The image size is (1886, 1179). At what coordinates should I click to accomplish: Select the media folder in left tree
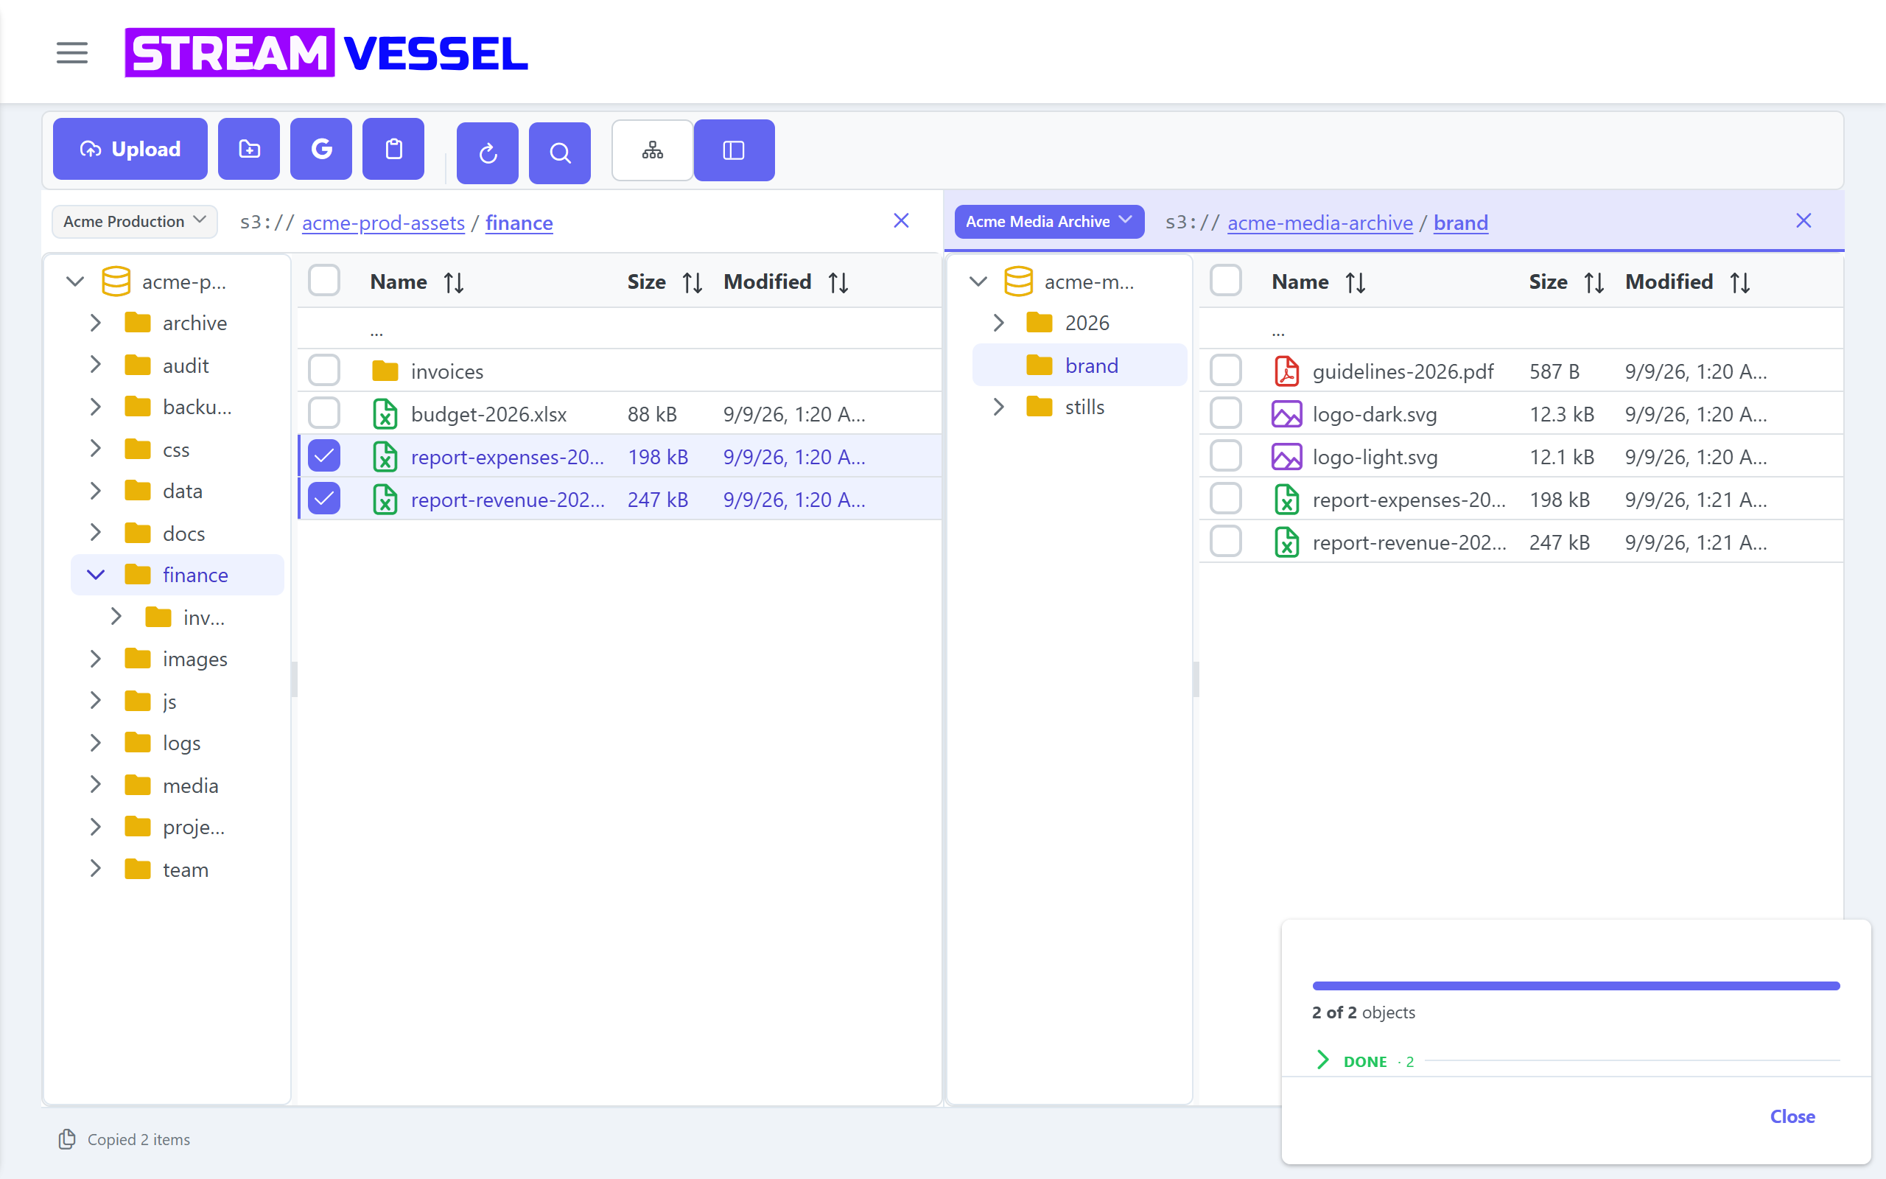[x=178, y=786]
